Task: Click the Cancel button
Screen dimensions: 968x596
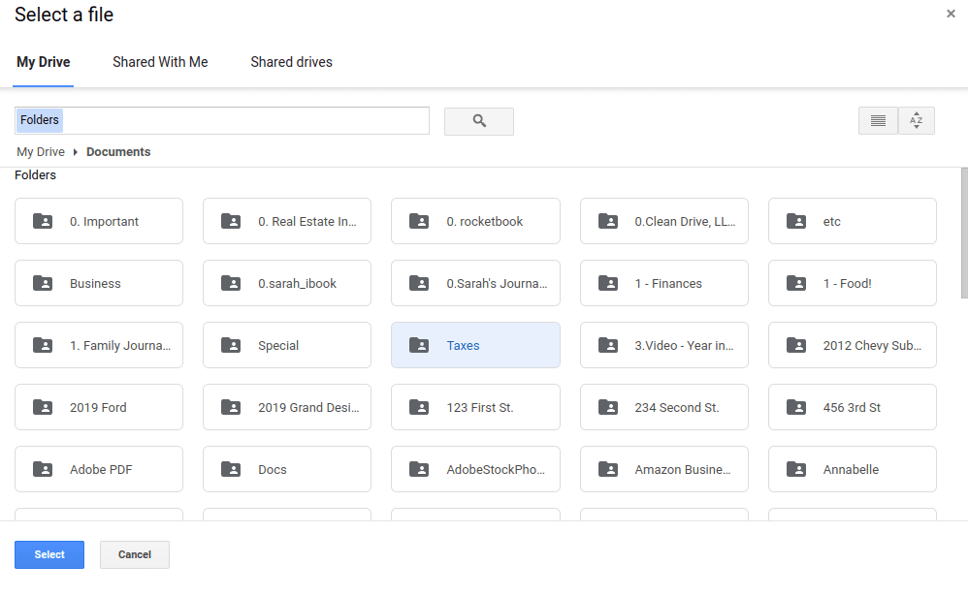Action: [135, 554]
